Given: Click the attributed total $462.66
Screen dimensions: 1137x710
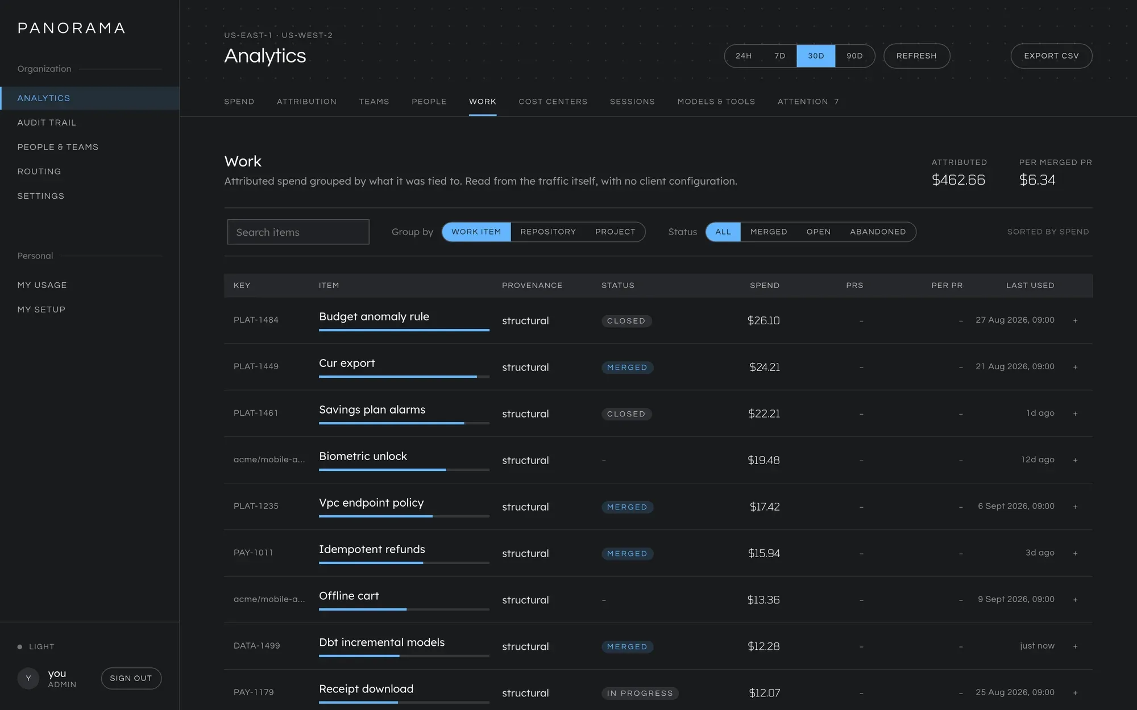Looking at the screenshot, I should (x=958, y=180).
